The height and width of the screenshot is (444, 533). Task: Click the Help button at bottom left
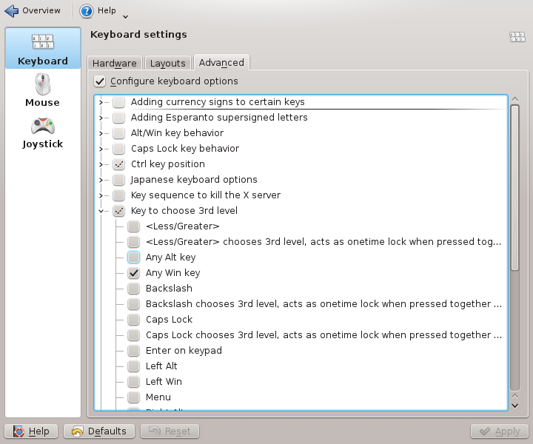pos(31,431)
